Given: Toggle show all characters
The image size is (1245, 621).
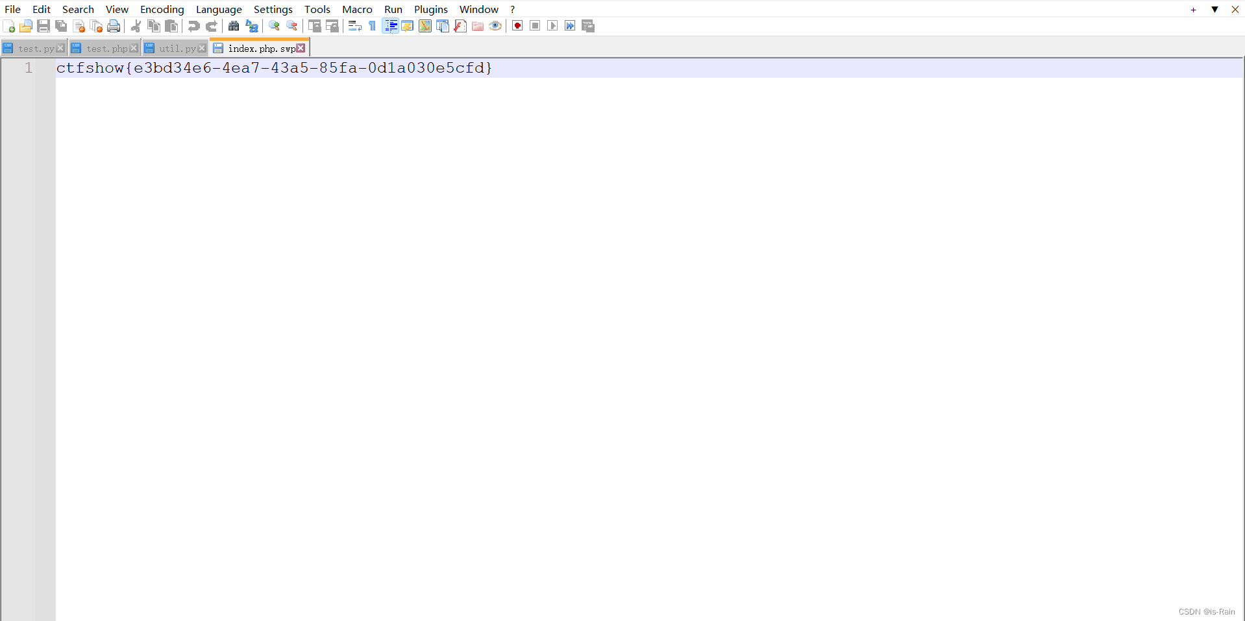Looking at the screenshot, I should [372, 26].
